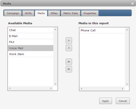The height and width of the screenshot is (109, 136).
Task: Apply the media selection
Action: [x=106, y=101]
